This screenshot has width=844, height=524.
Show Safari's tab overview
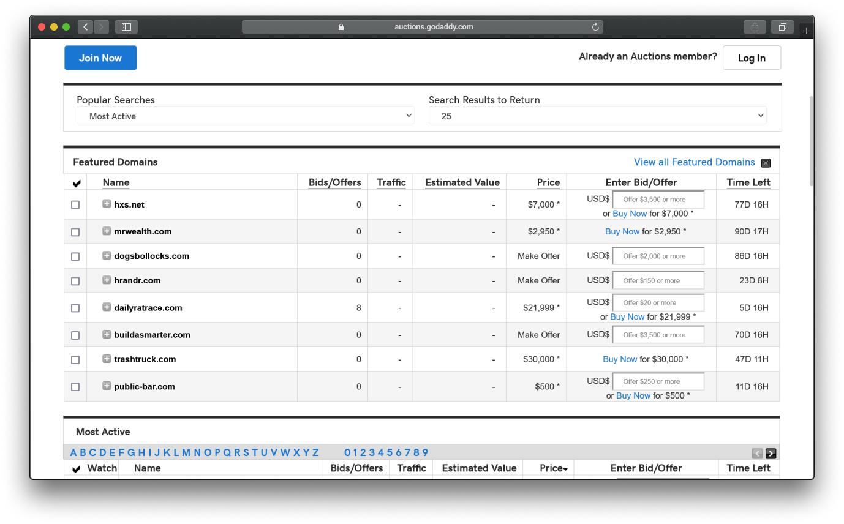click(x=782, y=27)
